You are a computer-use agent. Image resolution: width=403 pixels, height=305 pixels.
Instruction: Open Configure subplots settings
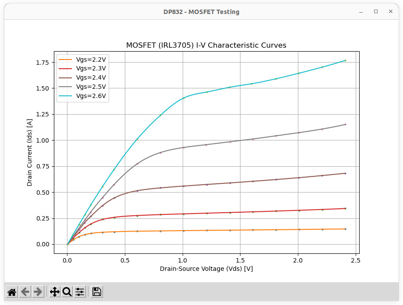80,292
